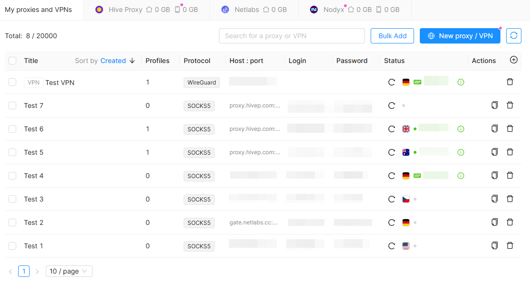
Task: Click the WireGuard protocol tag
Action: coord(201,82)
